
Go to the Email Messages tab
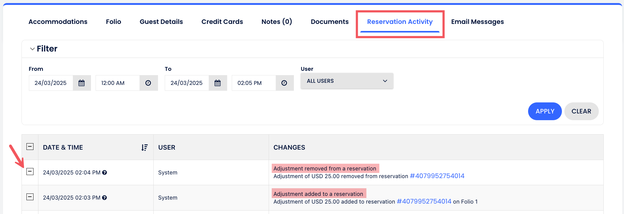[x=477, y=22]
